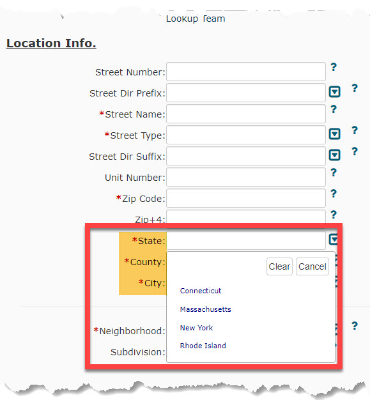Select Rhode Island in state list

click(x=203, y=346)
